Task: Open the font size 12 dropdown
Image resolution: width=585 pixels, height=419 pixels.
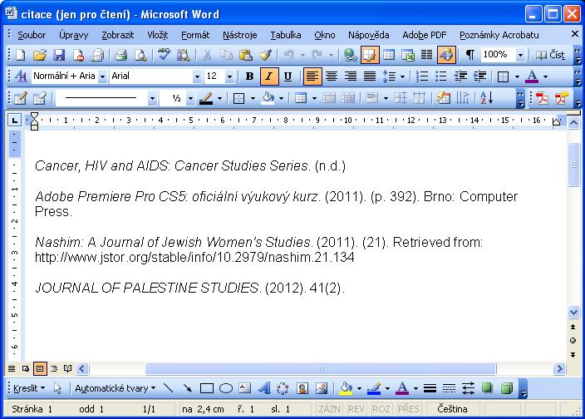Action: 230,76
